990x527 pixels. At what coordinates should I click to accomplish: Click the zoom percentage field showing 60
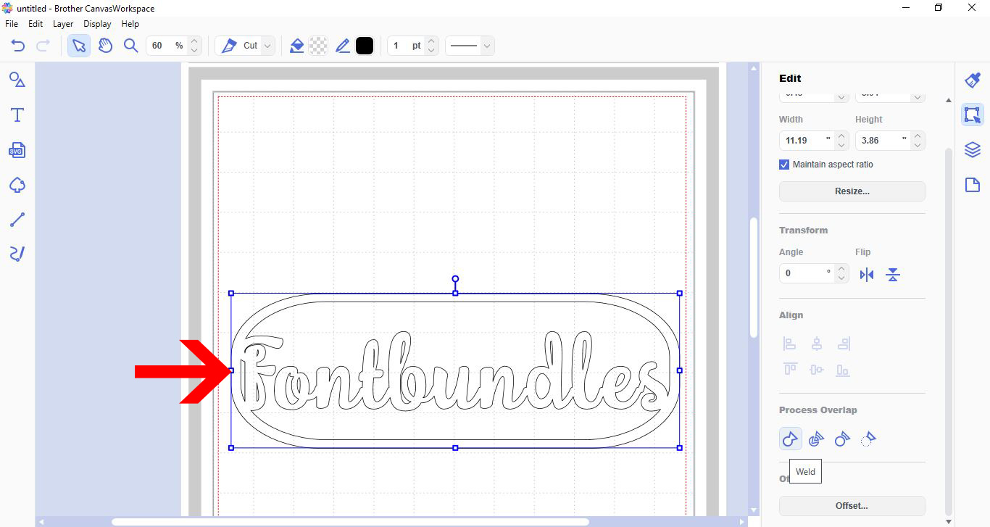167,46
